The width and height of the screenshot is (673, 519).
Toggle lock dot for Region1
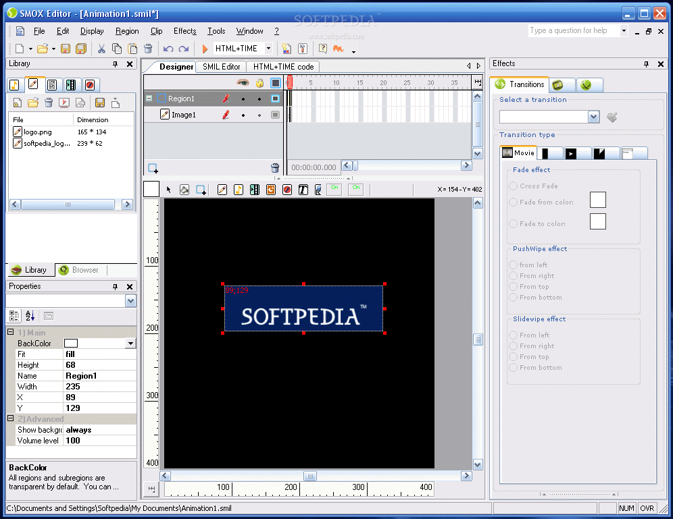coord(259,99)
